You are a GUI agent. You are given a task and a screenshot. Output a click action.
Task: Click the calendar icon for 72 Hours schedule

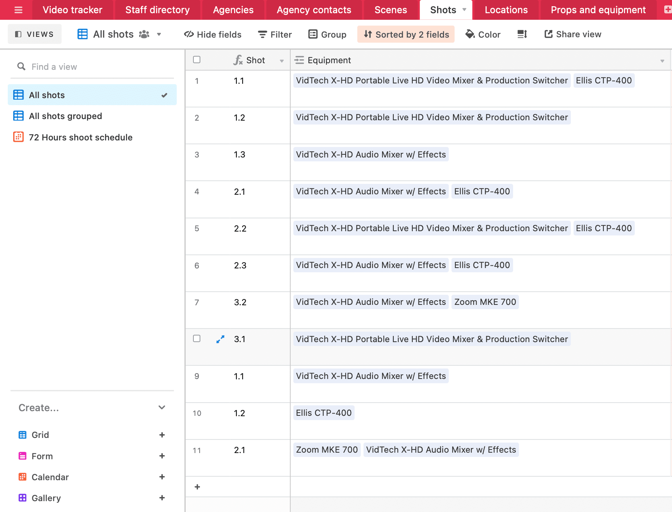pos(18,137)
